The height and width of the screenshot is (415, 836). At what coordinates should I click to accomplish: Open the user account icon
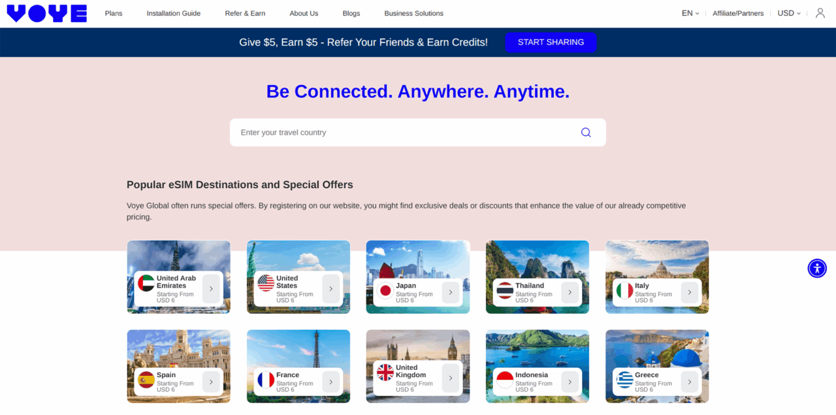pyautogui.click(x=820, y=13)
